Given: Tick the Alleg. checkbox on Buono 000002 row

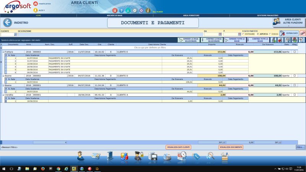Looking at the screenshot, I should click(x=295, y=76).
